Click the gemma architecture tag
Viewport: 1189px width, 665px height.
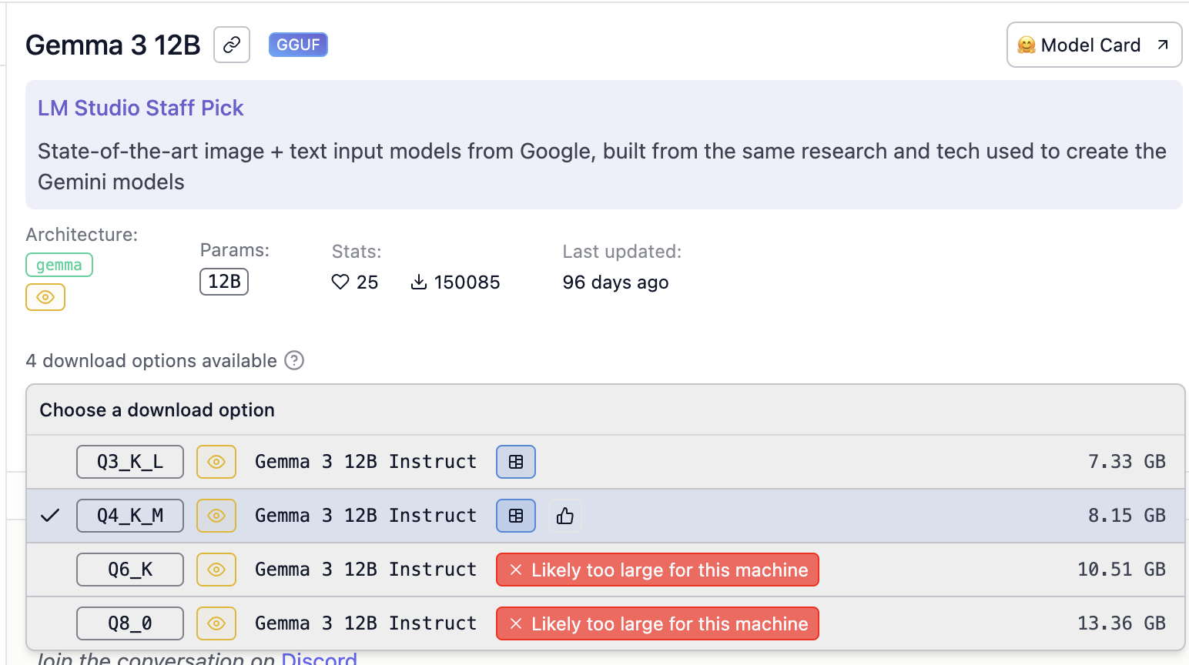59,265
